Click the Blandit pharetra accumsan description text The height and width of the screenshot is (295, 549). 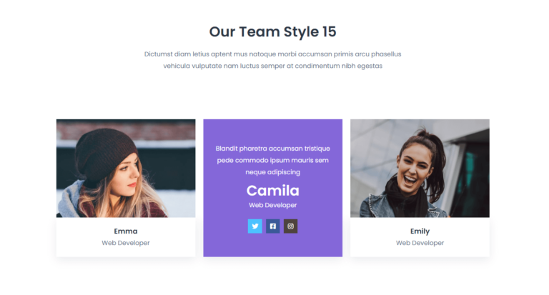(x=273, y=160)
